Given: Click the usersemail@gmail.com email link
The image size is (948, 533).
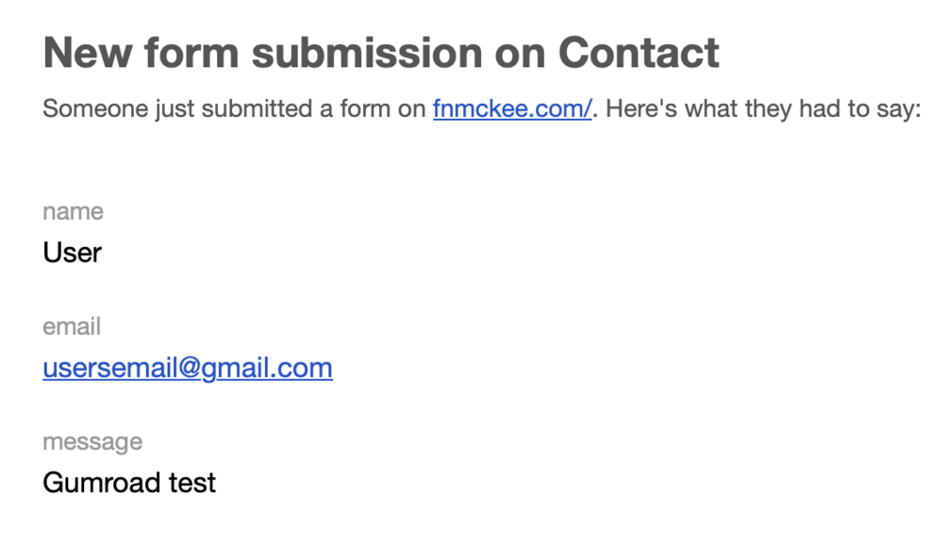Looking at the screenshot, I should [188, 367].
